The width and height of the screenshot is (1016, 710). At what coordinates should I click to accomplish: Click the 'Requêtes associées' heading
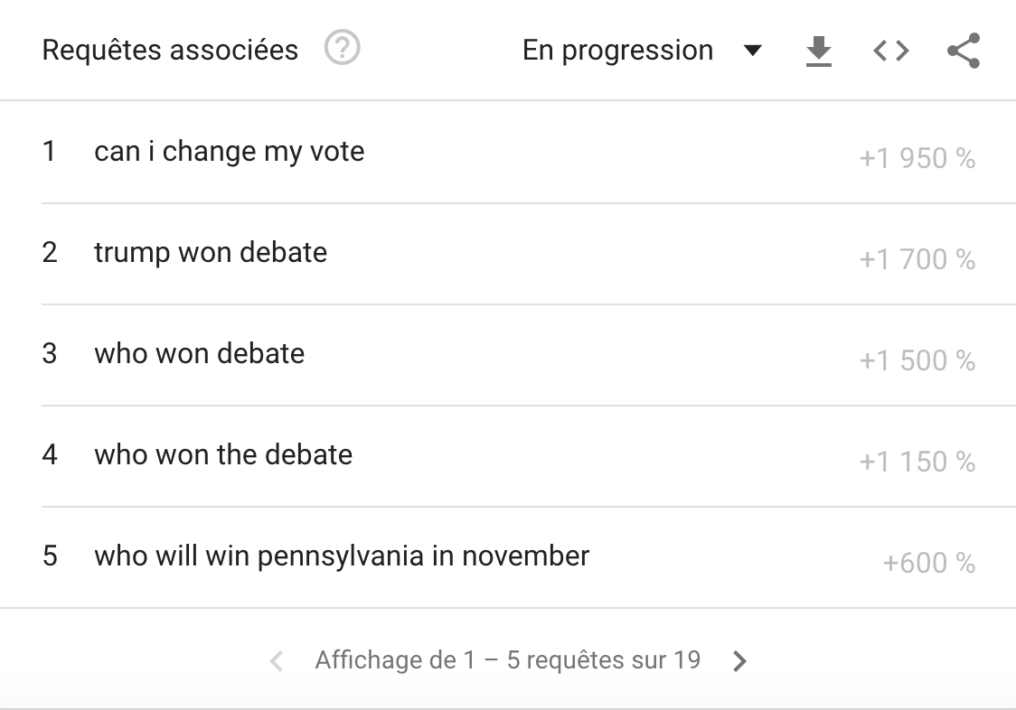[170, 51]
